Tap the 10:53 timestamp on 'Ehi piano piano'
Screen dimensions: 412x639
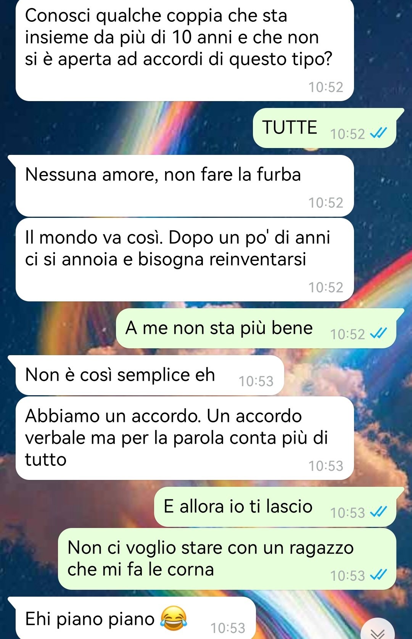(x=228, y=628)
